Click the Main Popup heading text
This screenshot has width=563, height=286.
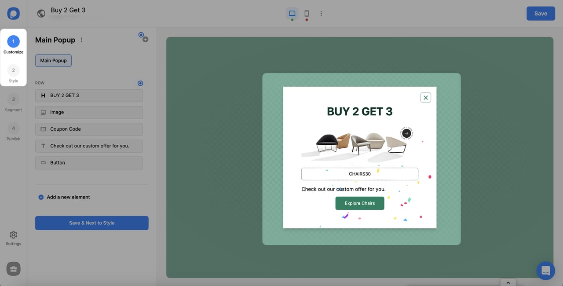[x=55, y=40]
